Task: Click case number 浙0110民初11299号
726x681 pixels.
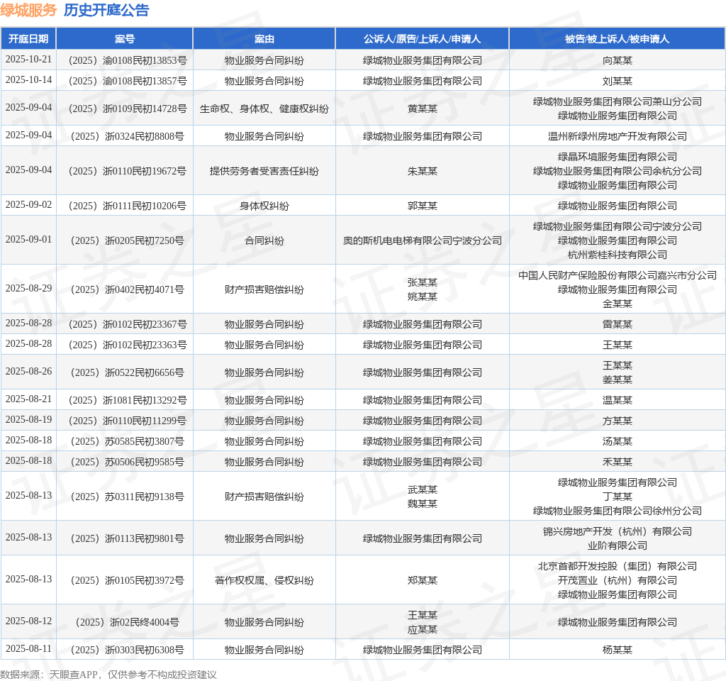Action: pos(128,421)
